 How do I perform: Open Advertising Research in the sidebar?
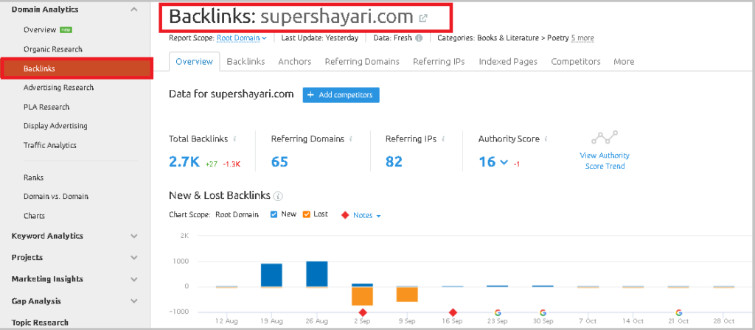point(59,88)
